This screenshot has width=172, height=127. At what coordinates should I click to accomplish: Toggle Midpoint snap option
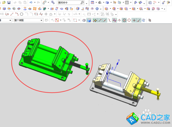pyautogui.click(x=105, y=21)
